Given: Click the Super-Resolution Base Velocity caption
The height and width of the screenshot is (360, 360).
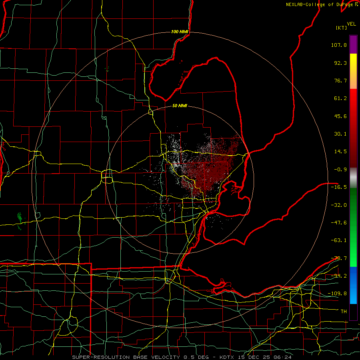Looking at the screenshot, I should coord(182,357).
